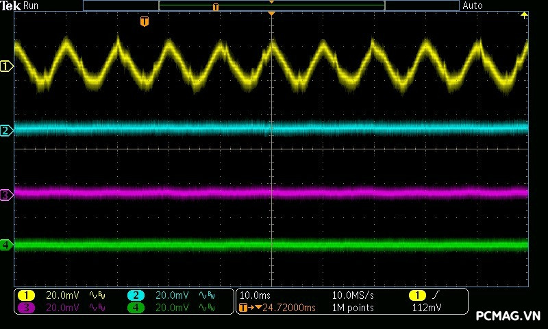Screen dimensions: 548x329
Task: Click the Run acquisition status label
Action: click(x=32, y=5)
